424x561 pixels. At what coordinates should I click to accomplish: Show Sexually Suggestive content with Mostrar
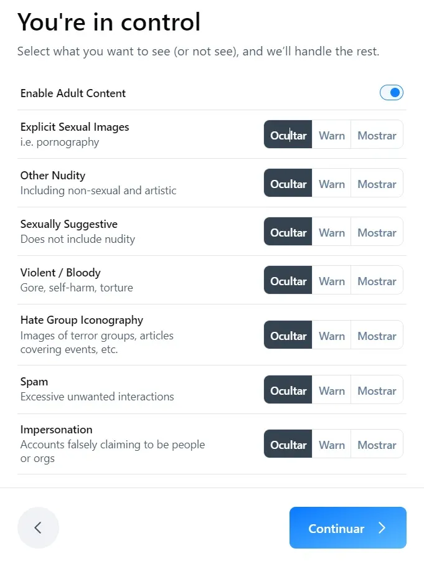coord(377,232)
